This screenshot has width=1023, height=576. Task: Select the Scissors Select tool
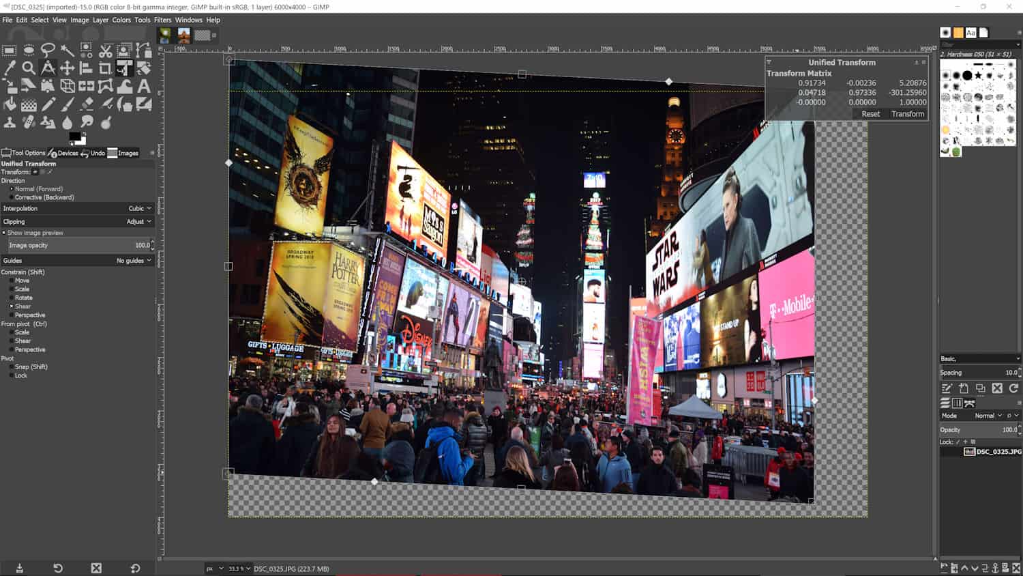click(x=105, y=50)
